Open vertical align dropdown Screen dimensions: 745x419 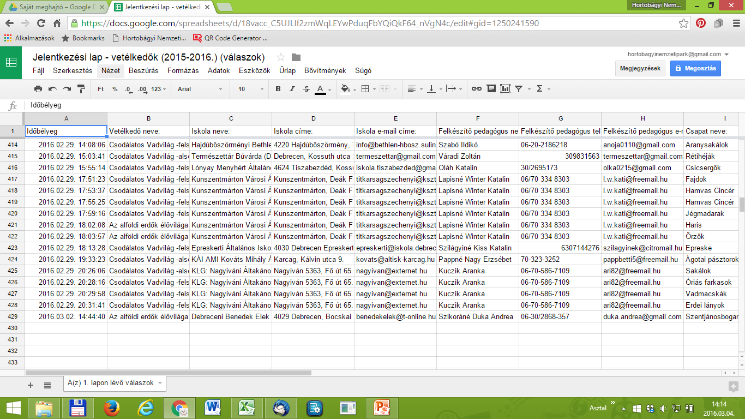(434, 89)
